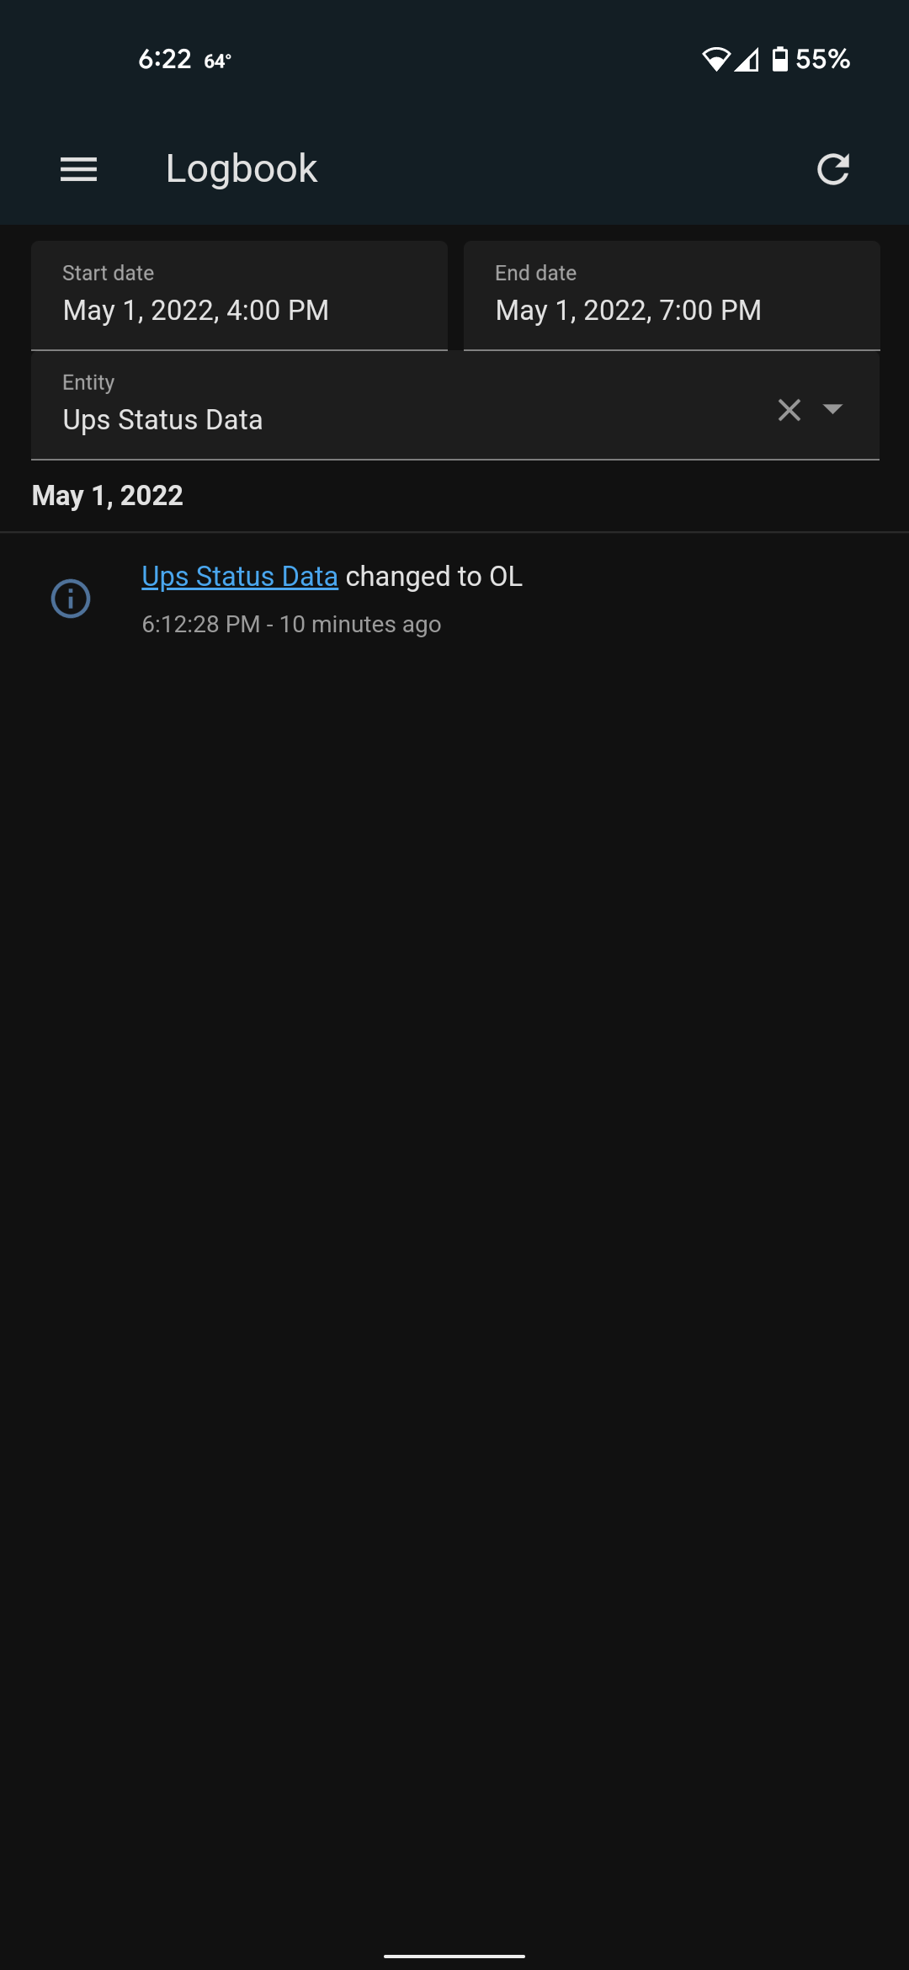Click the info icon next to the logbook entry

tap(71, 599)
